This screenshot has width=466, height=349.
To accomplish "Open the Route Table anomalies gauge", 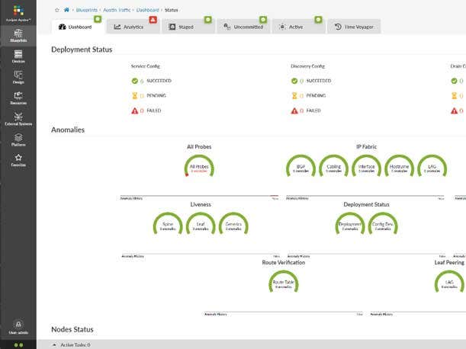I will [283, 284].
